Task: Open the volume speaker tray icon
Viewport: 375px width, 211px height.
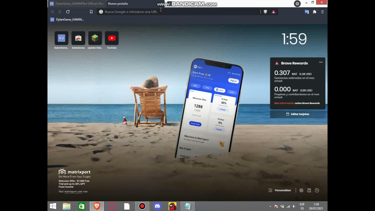Action: point(294,207)
